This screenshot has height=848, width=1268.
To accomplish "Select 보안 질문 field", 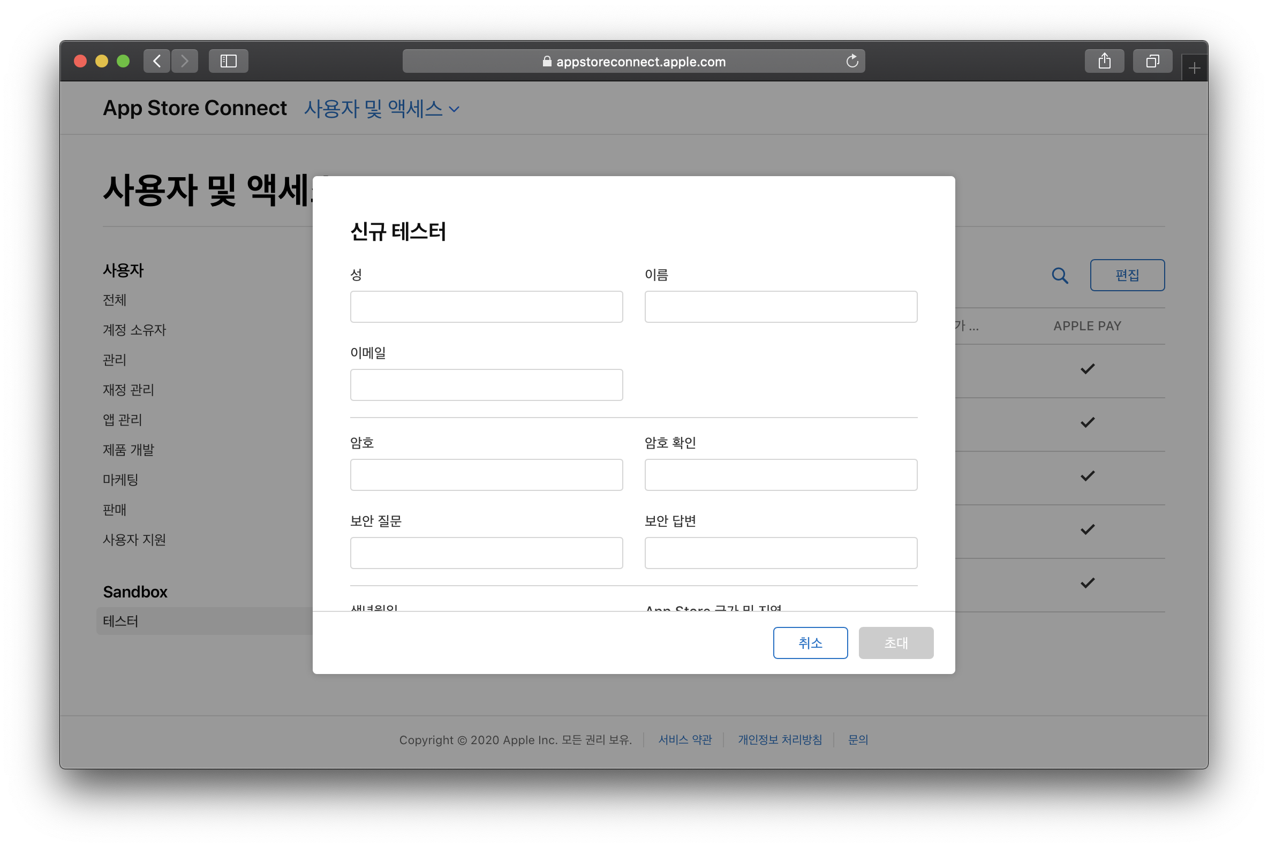I will tap(486, 552).
